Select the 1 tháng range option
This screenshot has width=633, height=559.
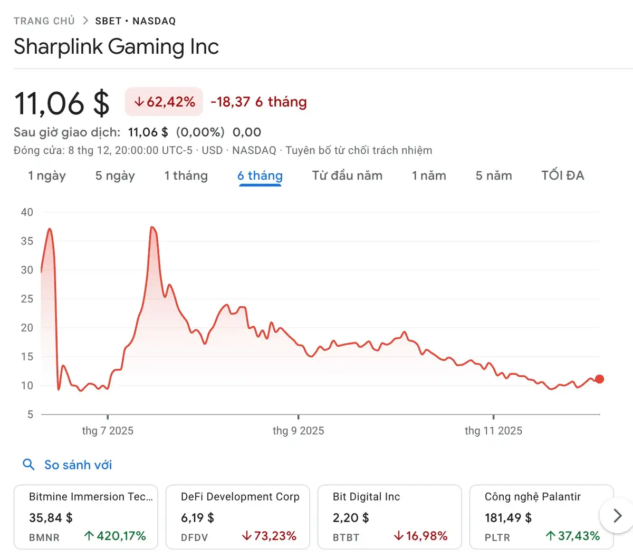[x=186, y=176]
